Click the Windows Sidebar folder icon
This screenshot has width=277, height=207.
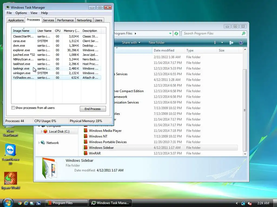[x=86, y=147]
